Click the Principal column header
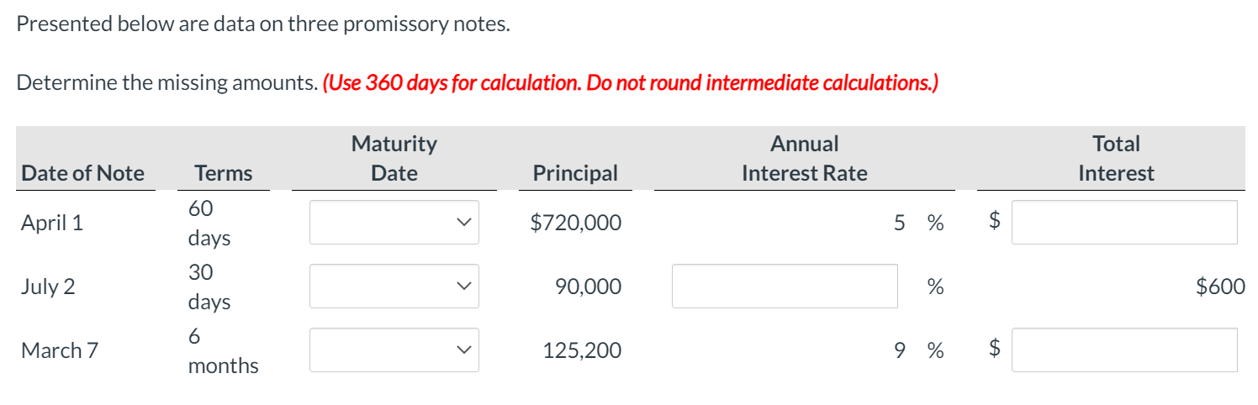Viewport: 1258px width, 405px height. [x=575, y=173]
